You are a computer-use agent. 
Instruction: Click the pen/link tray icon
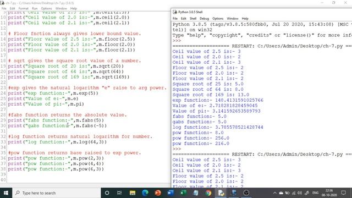click(x=307, y=193)
